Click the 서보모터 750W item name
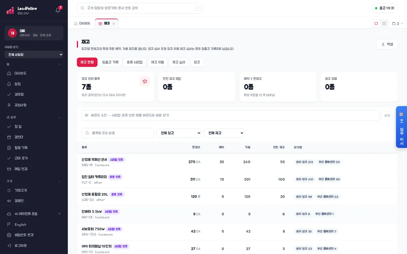 (x=93, y=229)
